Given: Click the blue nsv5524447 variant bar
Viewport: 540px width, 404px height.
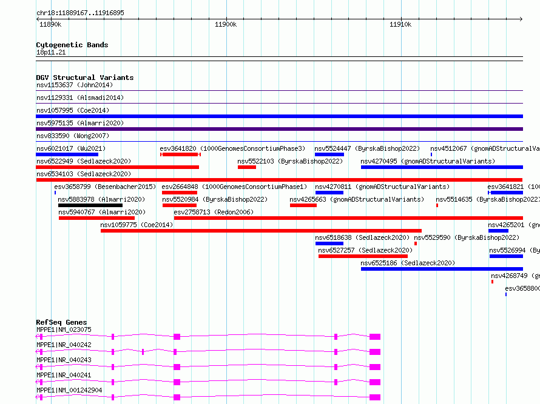Looking at the screenshot, I should click(x=329, y=154).
